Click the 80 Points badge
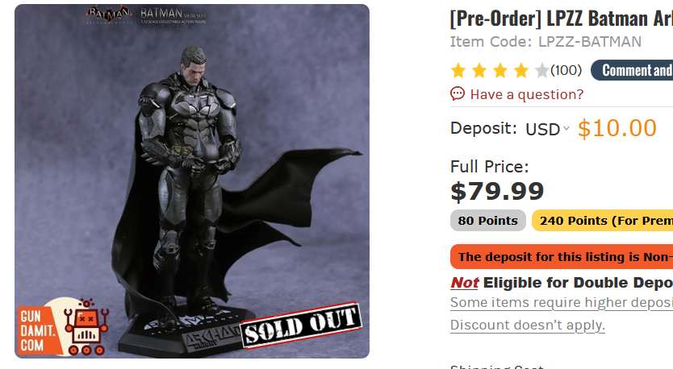The image size is (673, 369). point(487,221)
